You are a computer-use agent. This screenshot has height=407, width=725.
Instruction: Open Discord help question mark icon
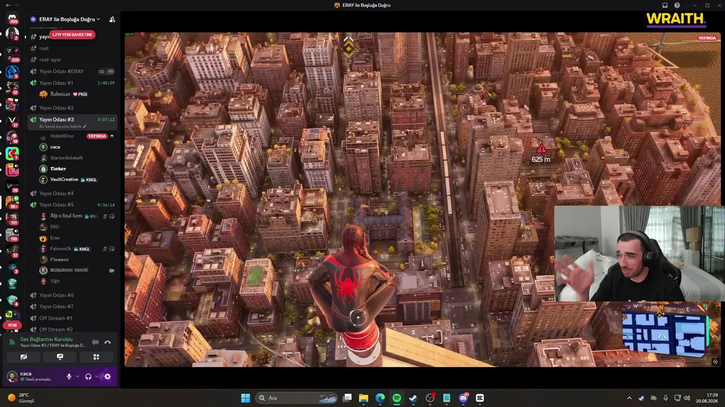click(x=677, y=5)
